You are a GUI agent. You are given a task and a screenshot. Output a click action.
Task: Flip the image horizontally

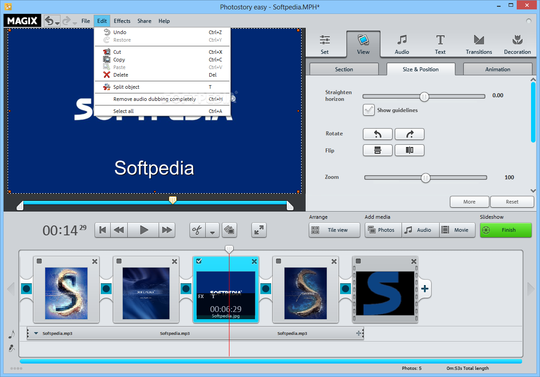coord(409,150)
